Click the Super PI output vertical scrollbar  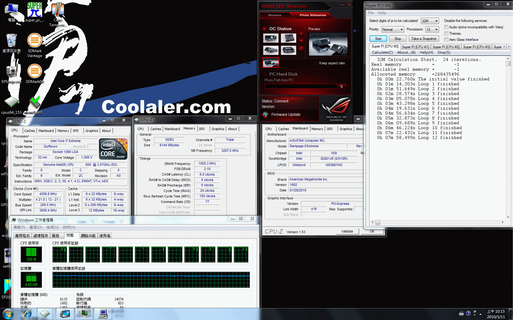click(x=508, y=138)
